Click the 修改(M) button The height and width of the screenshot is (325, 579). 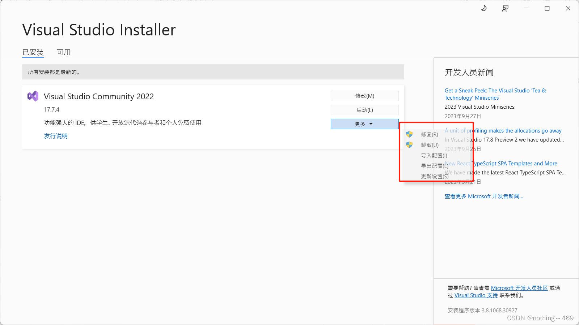pyautogui.click(x=365, y=96)
